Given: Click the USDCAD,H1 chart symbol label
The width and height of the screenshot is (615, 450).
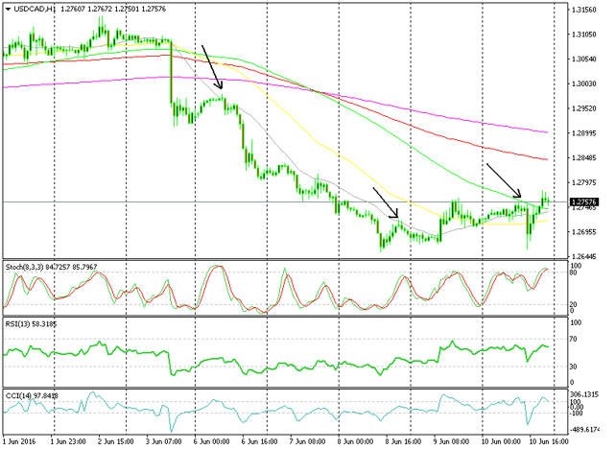Looking at the screenshot, I should click(35, 9).
